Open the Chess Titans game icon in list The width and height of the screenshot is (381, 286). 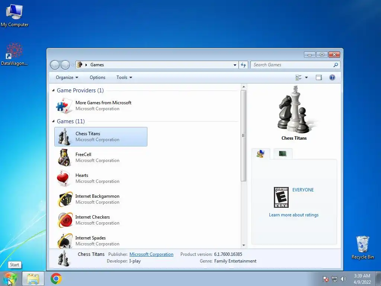[64, 137]
